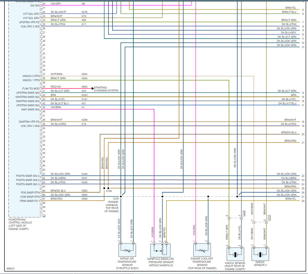Screen dimensions: 308x274
Task: Select the COIL DRV 3 SIG label
Action: 30,126
